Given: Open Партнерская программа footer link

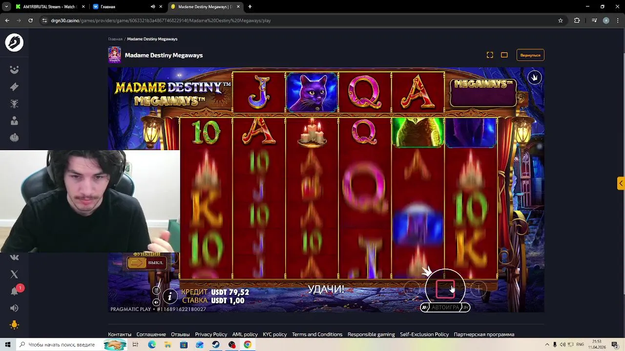Looking at the screenshot, I should 484,334.
